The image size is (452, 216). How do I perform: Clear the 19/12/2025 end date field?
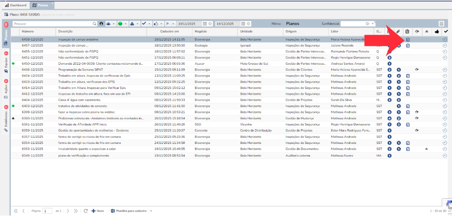tap(248, 24)
